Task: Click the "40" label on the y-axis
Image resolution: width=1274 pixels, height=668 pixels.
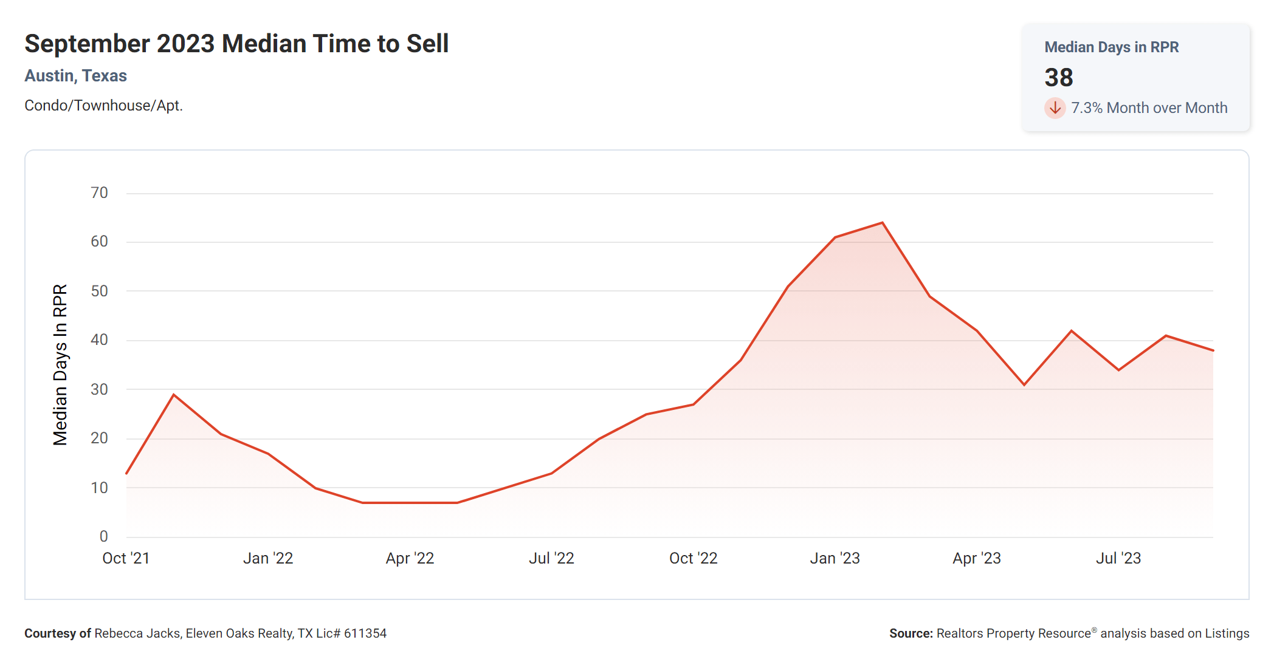Action: tap(99, 340)
